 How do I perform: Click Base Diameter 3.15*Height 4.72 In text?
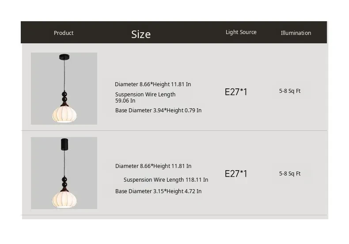click(x=158, y=191)
